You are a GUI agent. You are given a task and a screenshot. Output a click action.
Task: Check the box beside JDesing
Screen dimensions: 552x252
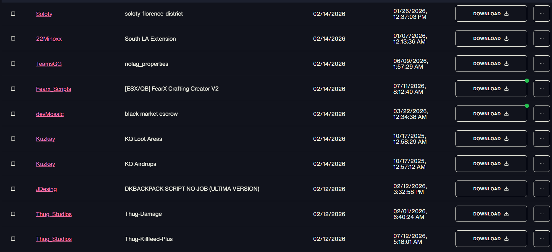(13, 189)
